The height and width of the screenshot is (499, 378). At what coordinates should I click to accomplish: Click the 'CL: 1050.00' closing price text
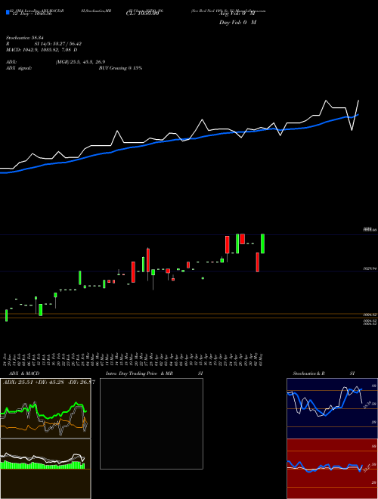[143, 14]
